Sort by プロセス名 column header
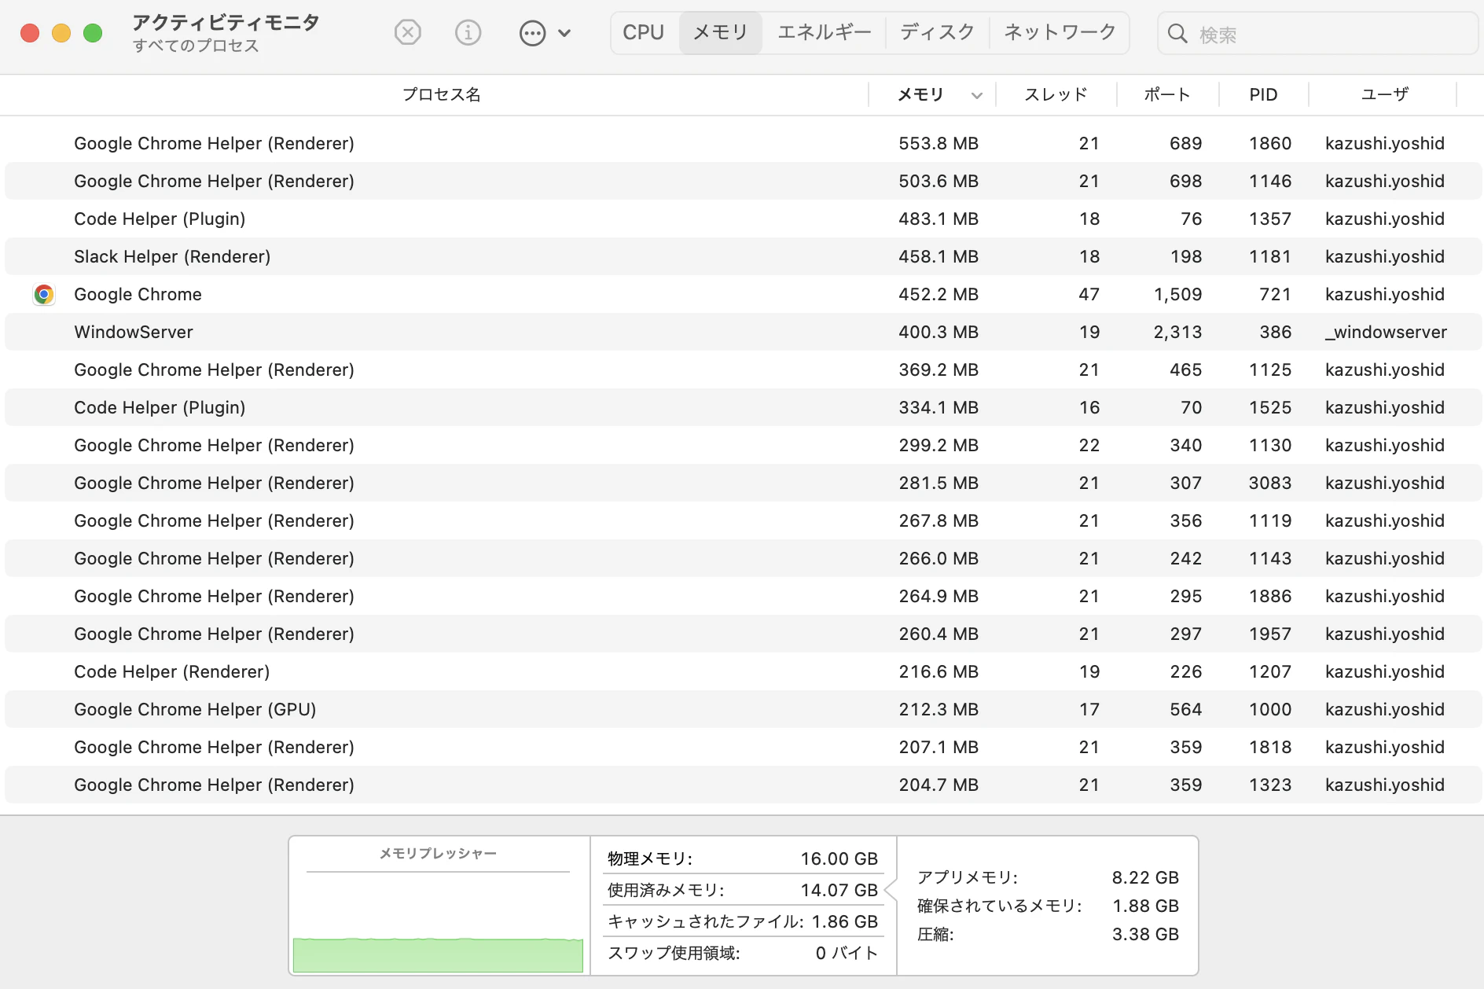This screenshot has width=1484, height=989. 441,94
